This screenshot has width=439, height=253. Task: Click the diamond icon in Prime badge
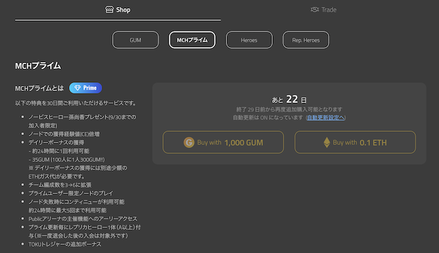tap(78, 88)
